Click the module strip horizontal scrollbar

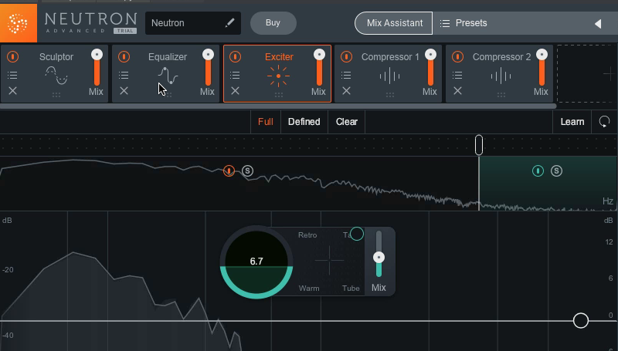(278, 106)
